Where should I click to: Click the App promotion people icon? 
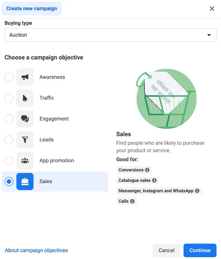pyautogui.click(x=25, y=161)
